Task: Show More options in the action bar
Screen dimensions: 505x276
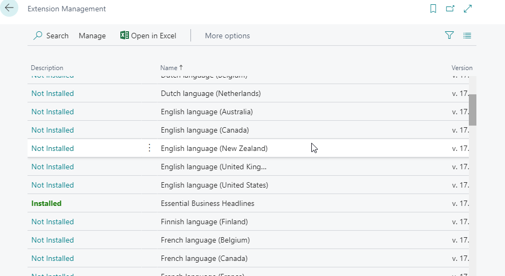Action: (227, 36)
